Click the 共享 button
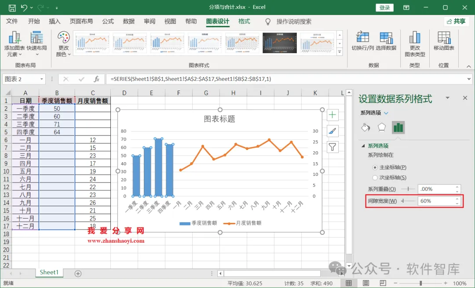This screenshot has width=475, height=288. 456,21
